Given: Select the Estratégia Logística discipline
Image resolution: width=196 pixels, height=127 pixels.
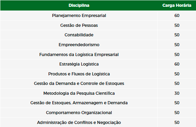Looking at the screenshot, I should coord(79,64).
